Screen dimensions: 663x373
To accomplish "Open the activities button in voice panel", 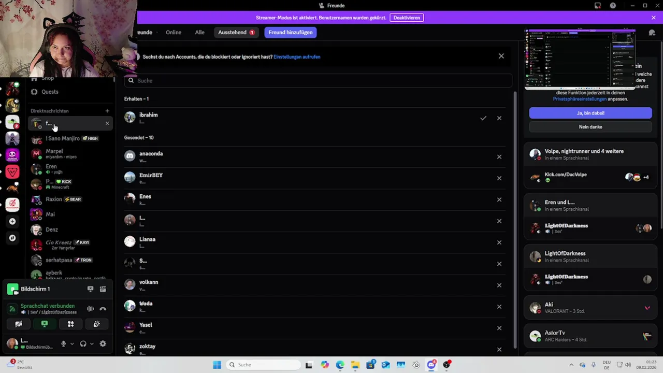I will coord(70,324).
